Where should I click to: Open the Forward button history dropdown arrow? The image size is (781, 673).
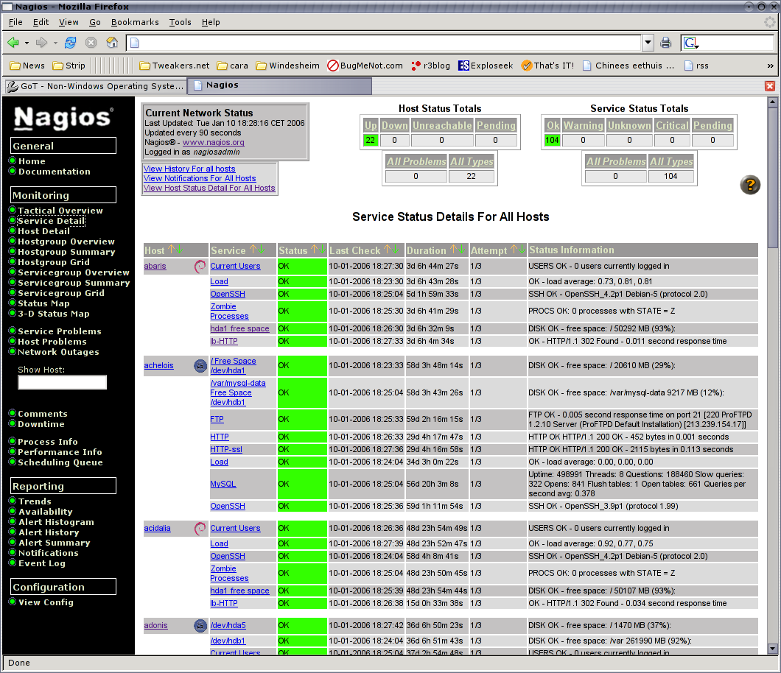(x=55, y=43)
